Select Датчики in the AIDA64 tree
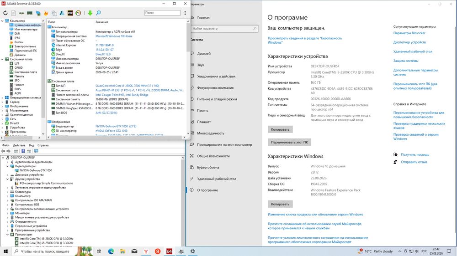 [20, 55]
